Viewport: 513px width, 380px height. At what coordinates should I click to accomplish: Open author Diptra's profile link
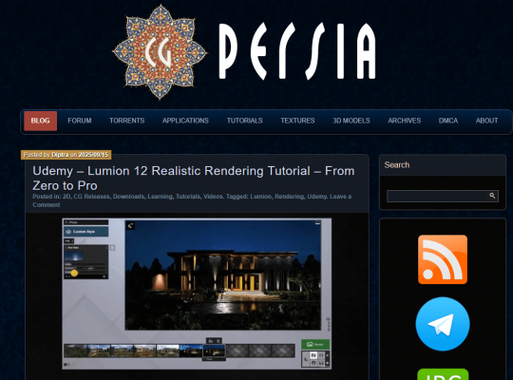coord(60,155)
